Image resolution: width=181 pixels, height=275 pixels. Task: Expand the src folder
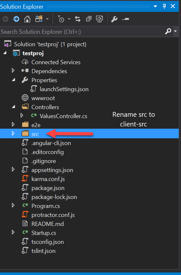13,134
